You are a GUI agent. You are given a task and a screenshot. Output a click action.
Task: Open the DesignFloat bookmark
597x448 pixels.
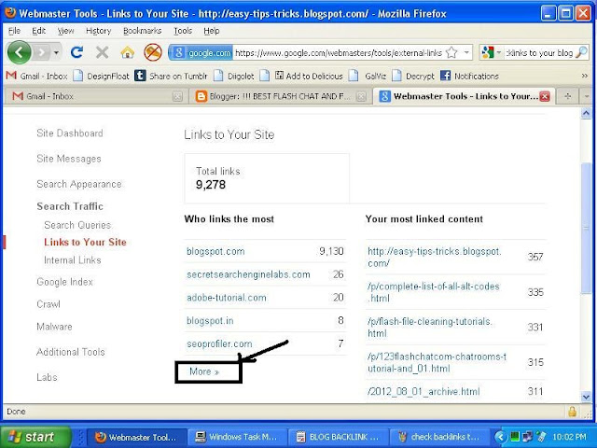(x=101, y=76)
